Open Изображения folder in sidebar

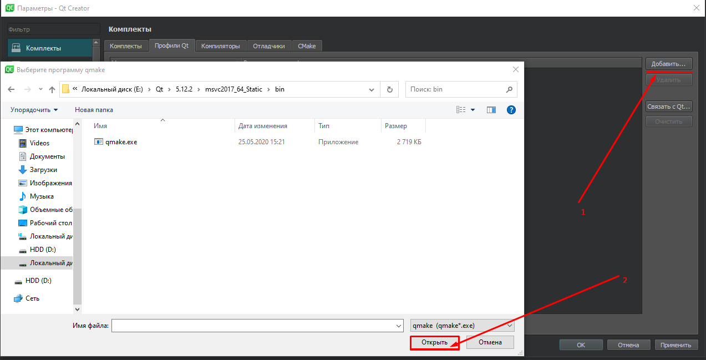click(x=51, y=183)
